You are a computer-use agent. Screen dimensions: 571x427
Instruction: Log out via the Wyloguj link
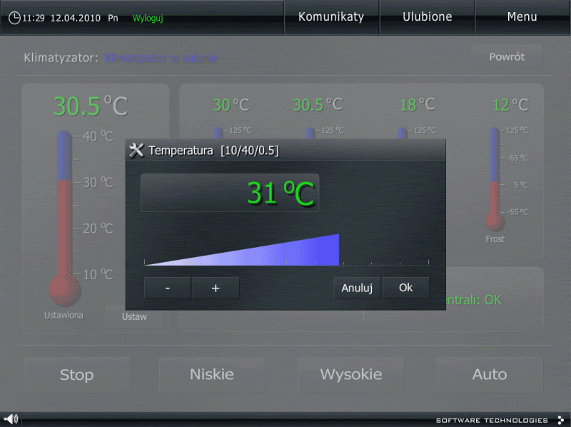[148, 18]
